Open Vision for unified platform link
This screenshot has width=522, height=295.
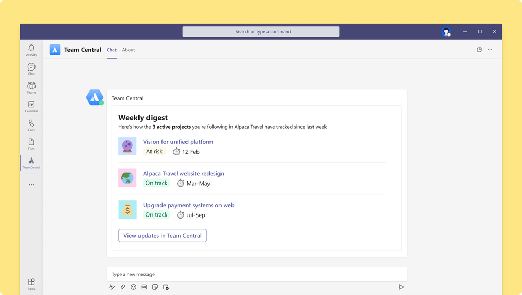click(x=178, y=142)
